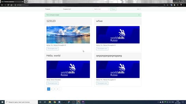Open the Создать пост navigation link
This screenshot has height=104, width=186.
pos(67,9)
